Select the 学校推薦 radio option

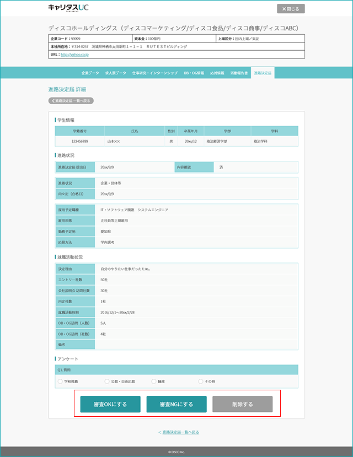click(60, 381)
